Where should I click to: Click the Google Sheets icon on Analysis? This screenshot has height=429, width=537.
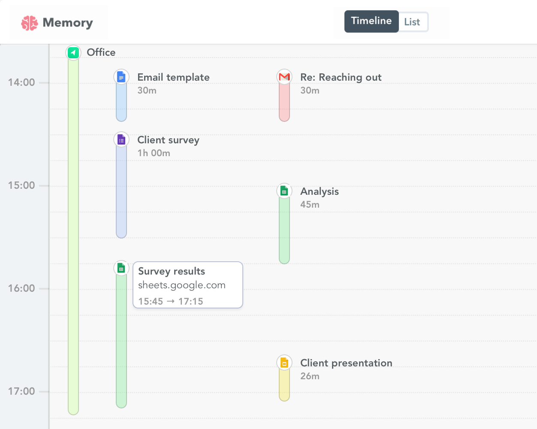click(x=284, y=190)
